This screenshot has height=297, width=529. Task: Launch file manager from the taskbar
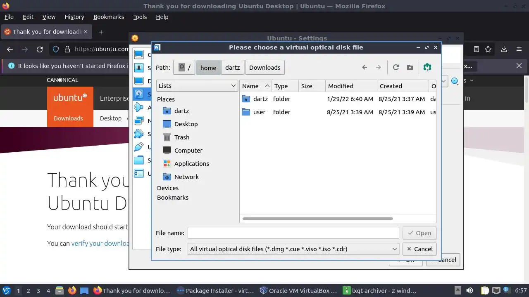(x=59, y=290)
